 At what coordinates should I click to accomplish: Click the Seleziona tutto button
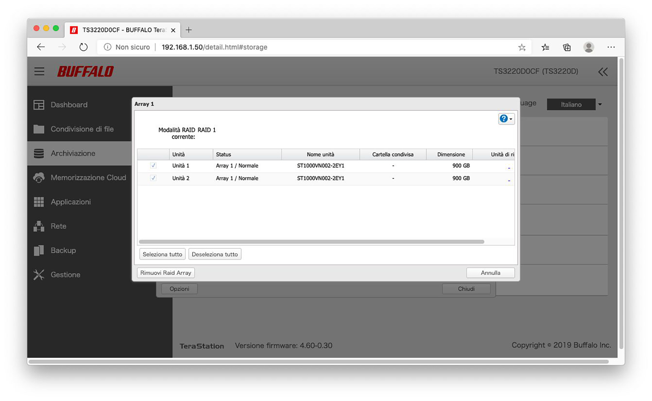(x=162, y=254)
